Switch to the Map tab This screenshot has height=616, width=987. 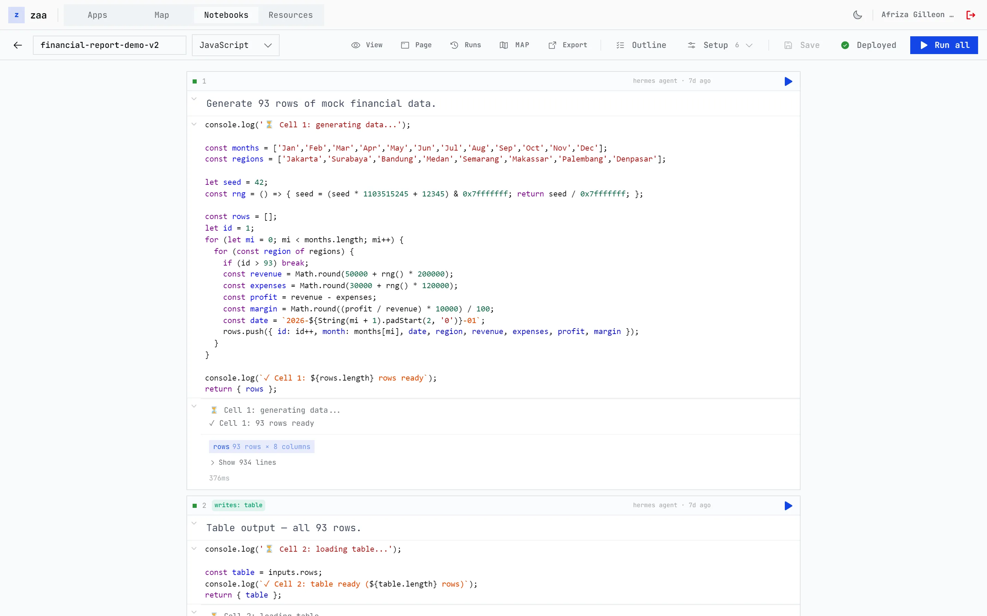coord(161,15)
